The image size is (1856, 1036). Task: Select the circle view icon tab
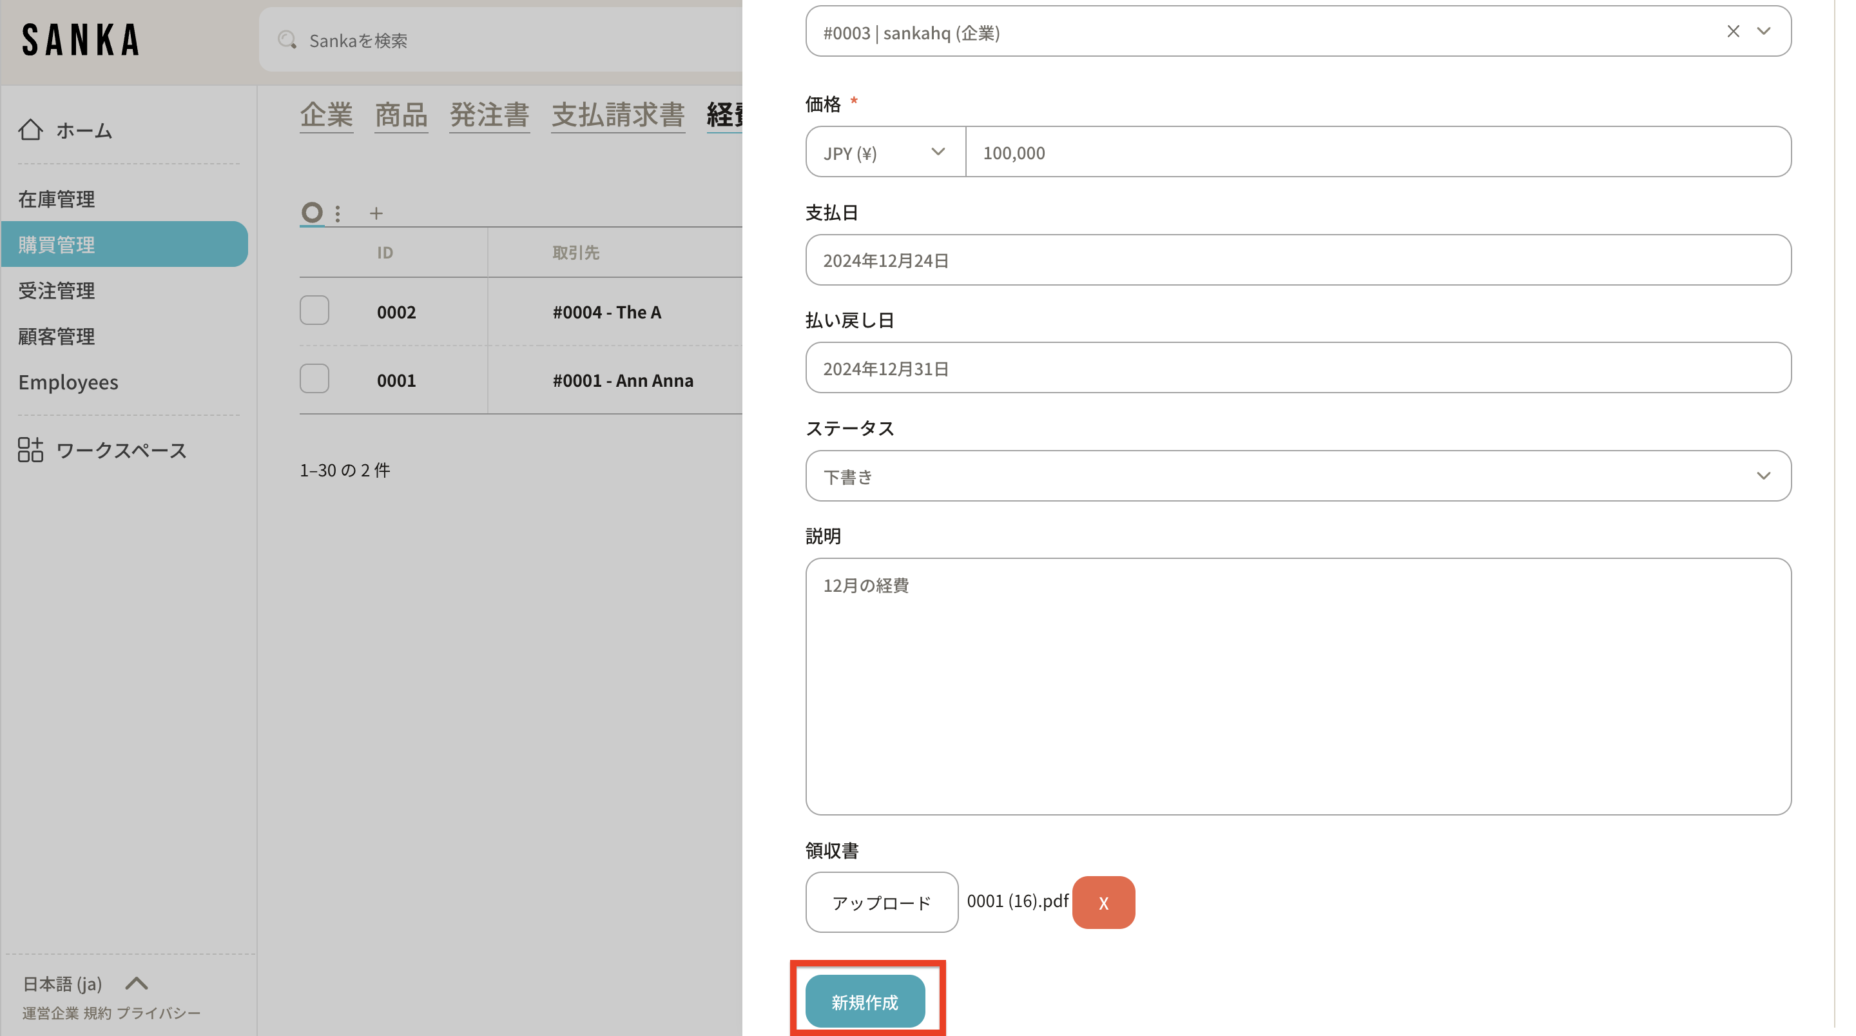tap(311, 213)
